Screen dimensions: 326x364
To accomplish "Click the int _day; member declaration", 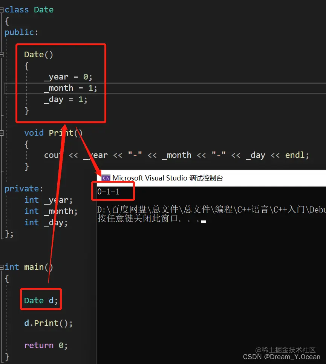I will [46, 223].
